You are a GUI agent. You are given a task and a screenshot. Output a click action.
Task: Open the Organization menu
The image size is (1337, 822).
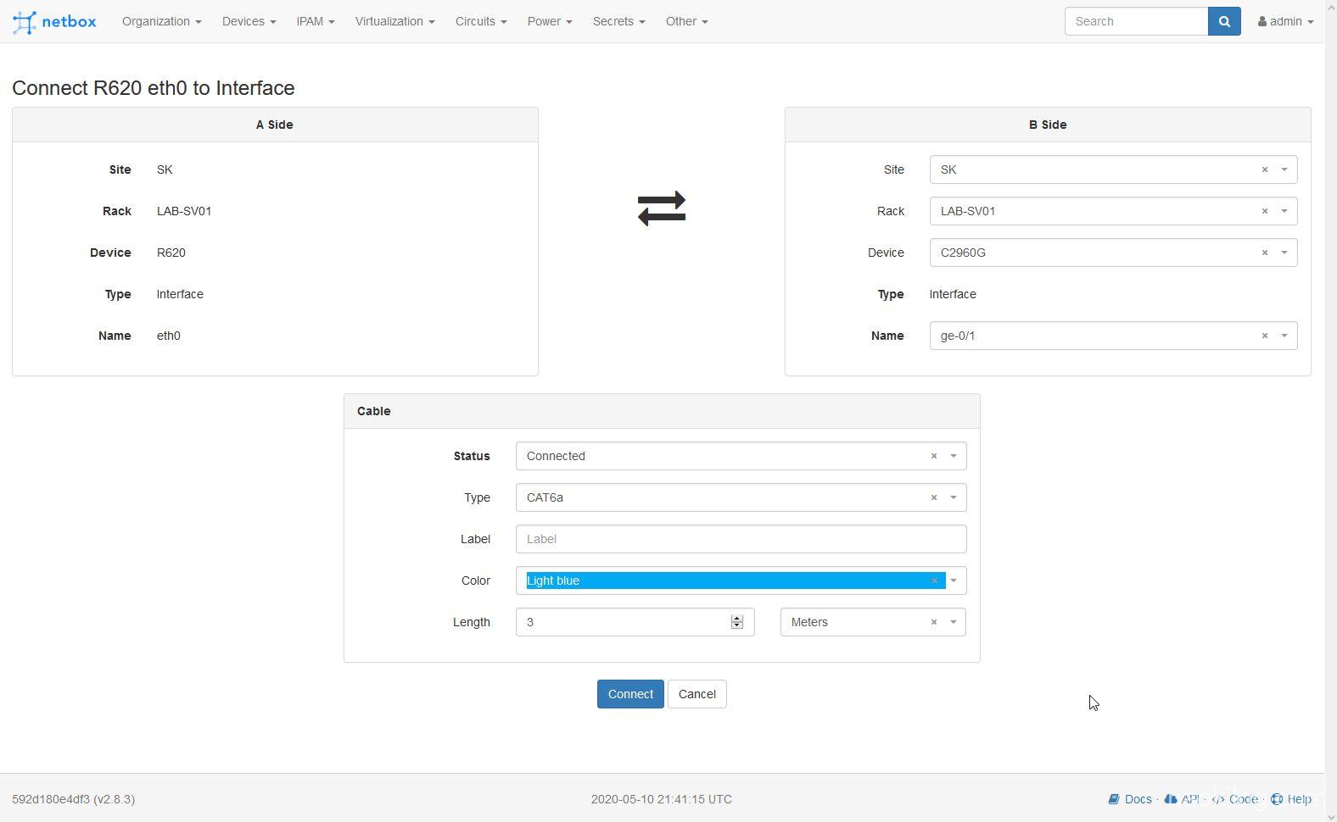[162, 21]
